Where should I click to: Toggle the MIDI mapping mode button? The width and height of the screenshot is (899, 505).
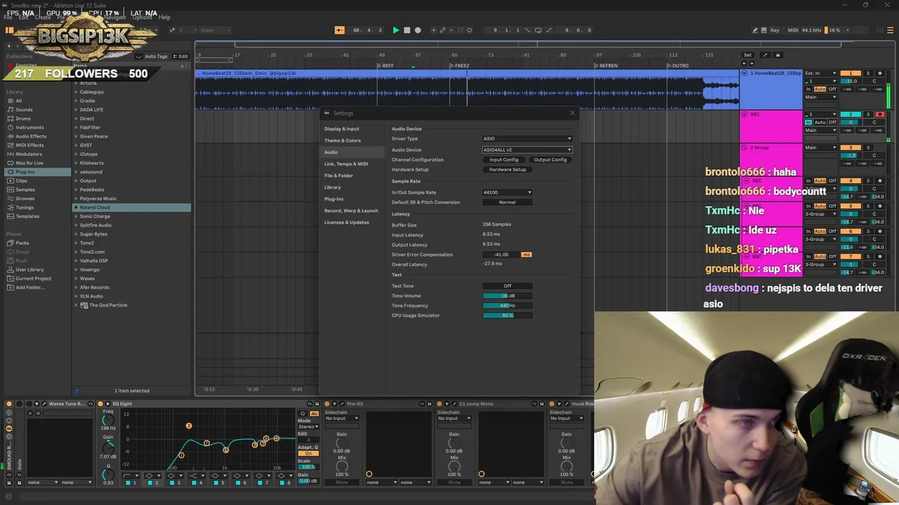[793, 30]
